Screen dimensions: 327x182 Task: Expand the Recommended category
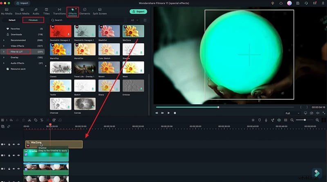4,40
